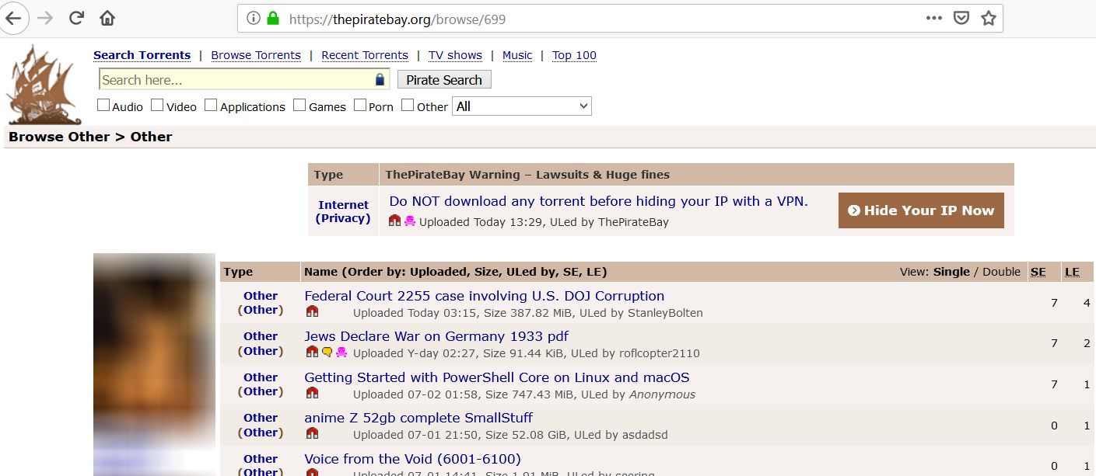Click Other type link in Federal Court row

(261, 296)
